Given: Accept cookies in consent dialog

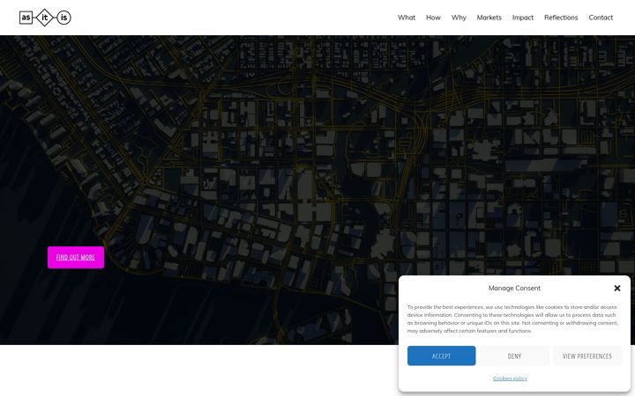Looking at the screenshot, I should (441, 356).
